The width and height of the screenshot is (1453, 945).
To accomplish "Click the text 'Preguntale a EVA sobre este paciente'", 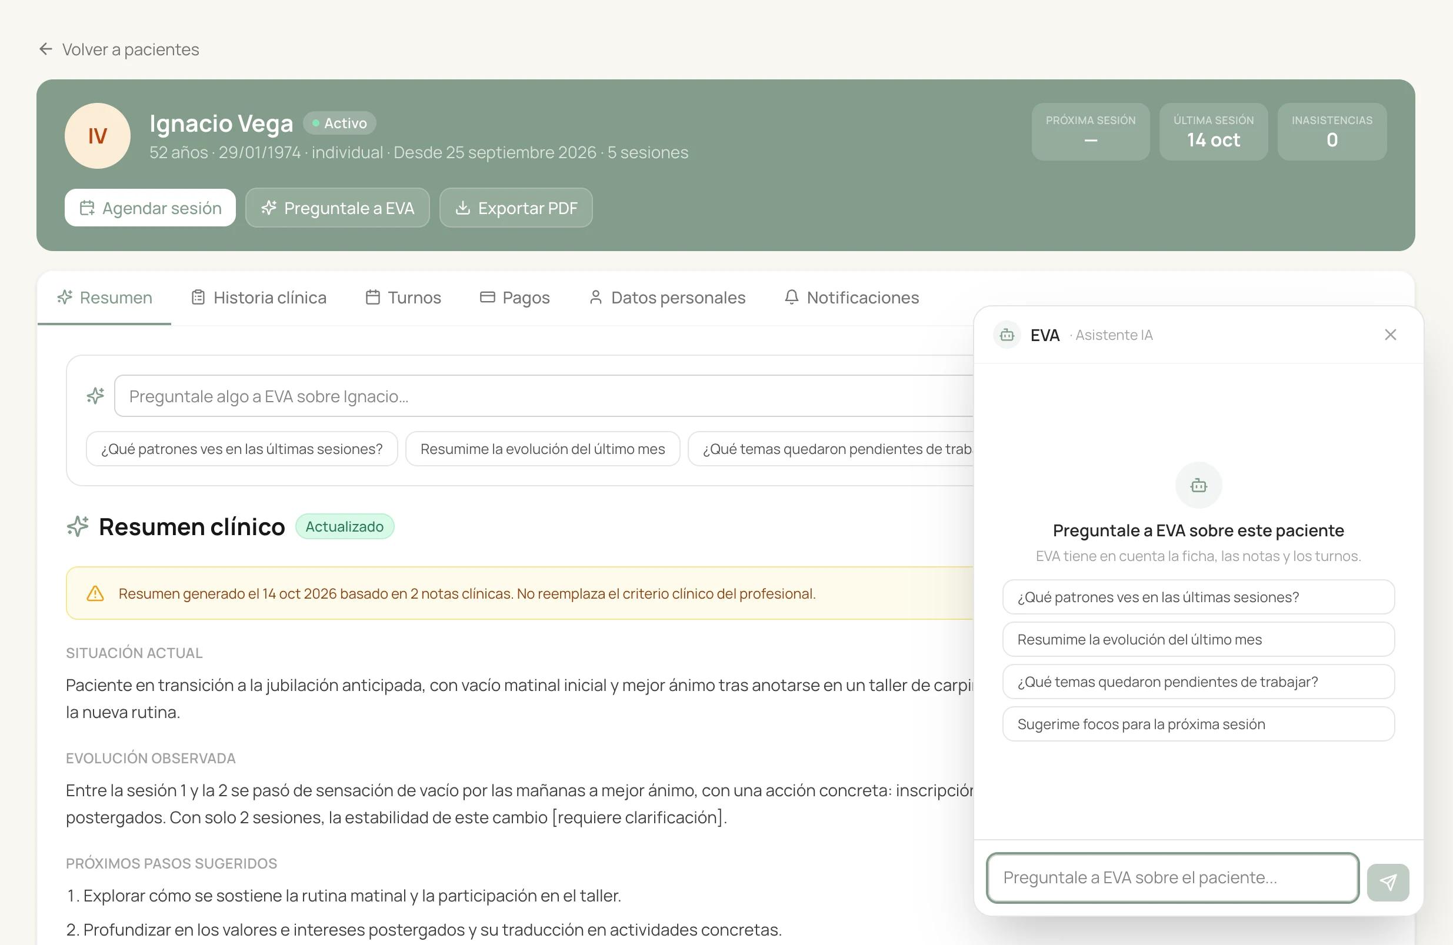I will coord(1198,530).
